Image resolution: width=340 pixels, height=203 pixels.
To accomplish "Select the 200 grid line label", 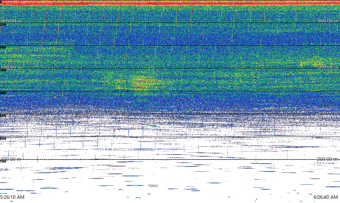I will click(x=3, y=47).
